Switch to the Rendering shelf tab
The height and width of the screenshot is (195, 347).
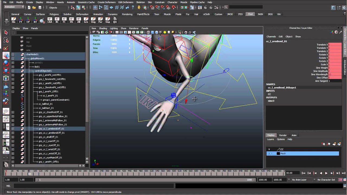[x=127, y=14]
